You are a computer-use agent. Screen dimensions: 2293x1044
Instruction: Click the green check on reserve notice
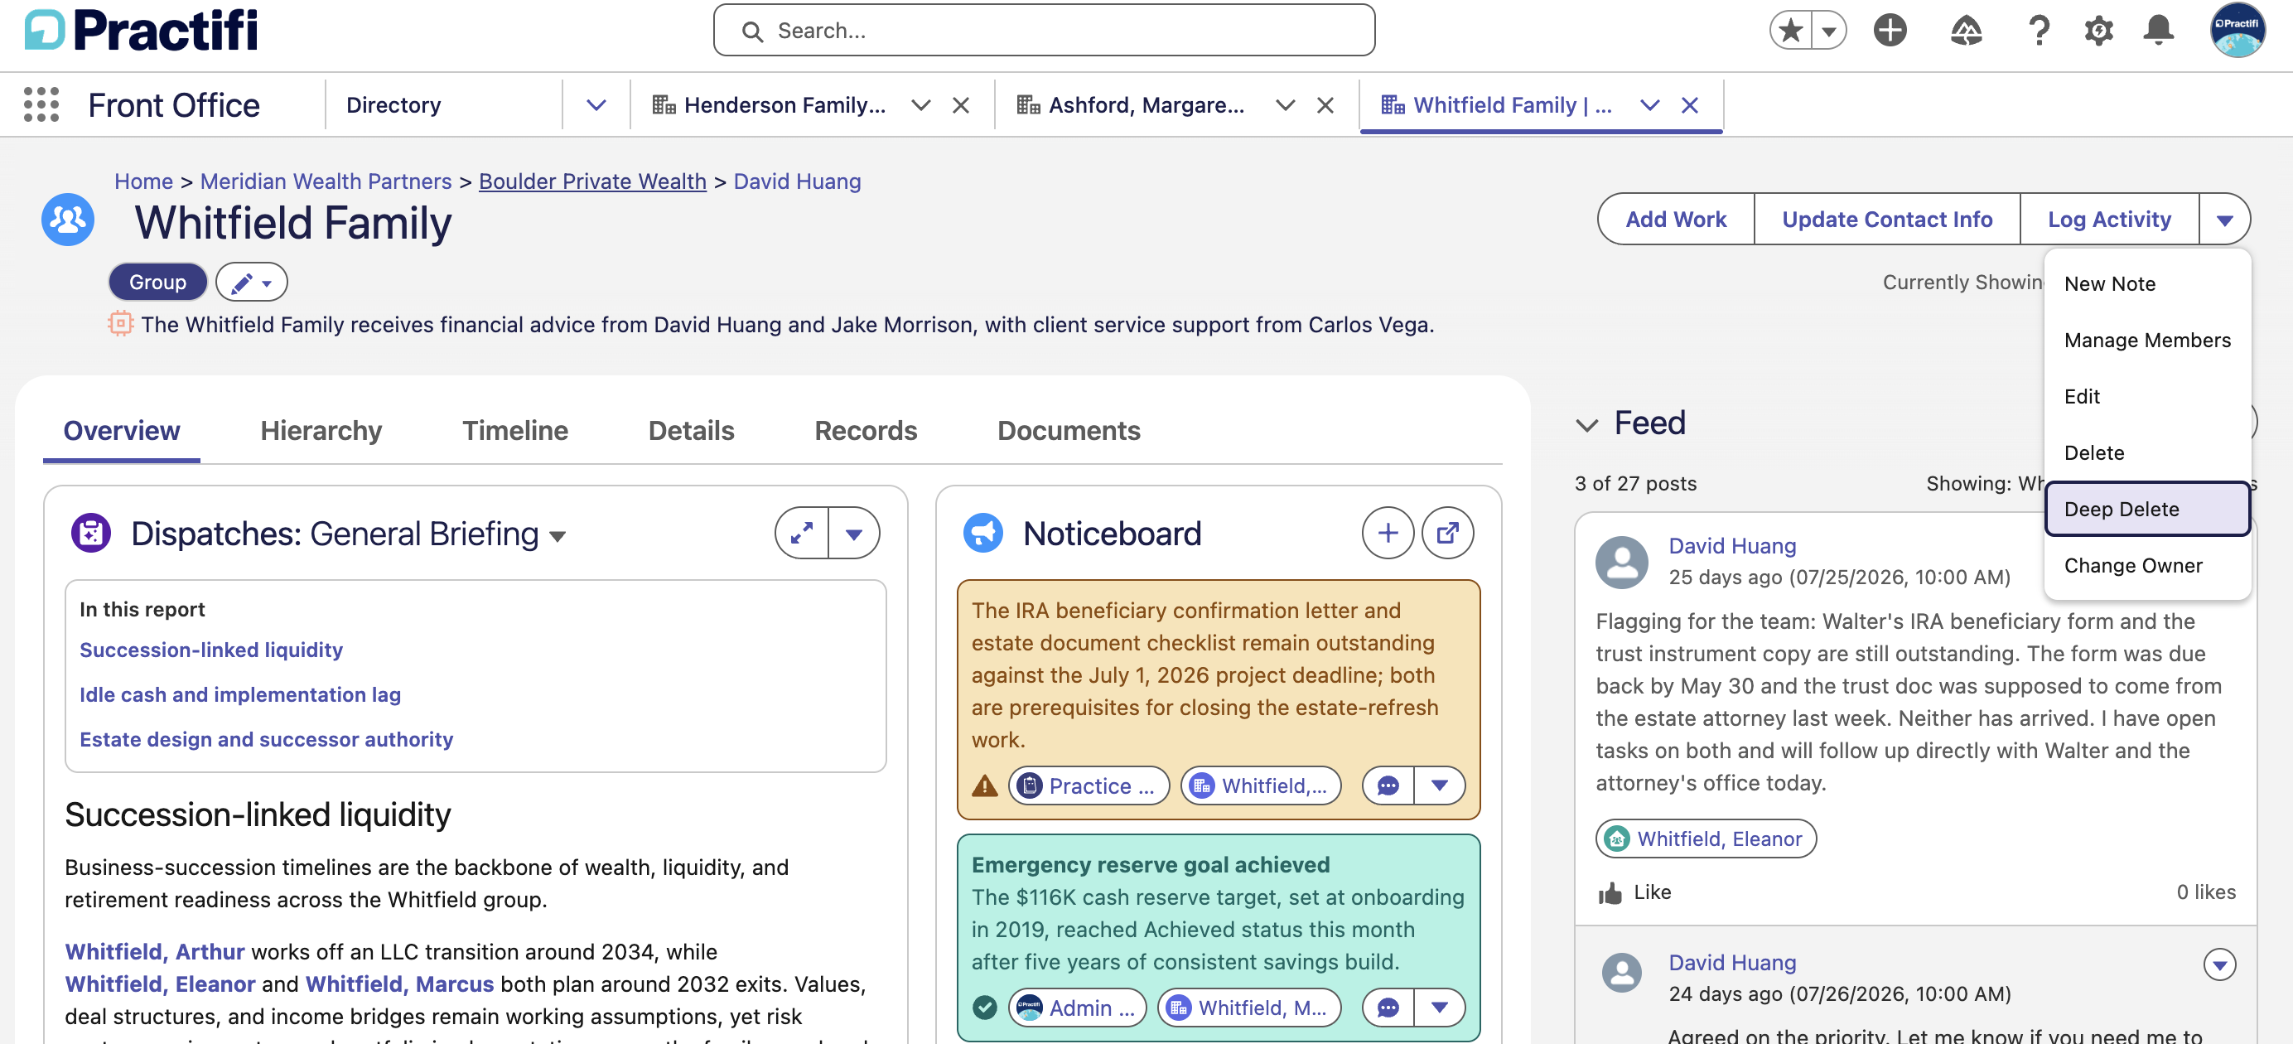coord(983,1008)
